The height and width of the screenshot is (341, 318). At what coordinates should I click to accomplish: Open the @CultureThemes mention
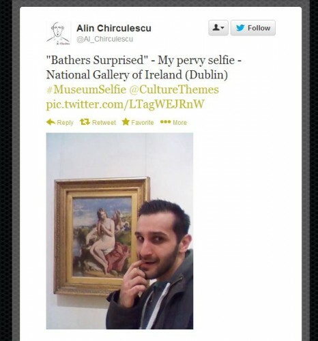(174, 89)
